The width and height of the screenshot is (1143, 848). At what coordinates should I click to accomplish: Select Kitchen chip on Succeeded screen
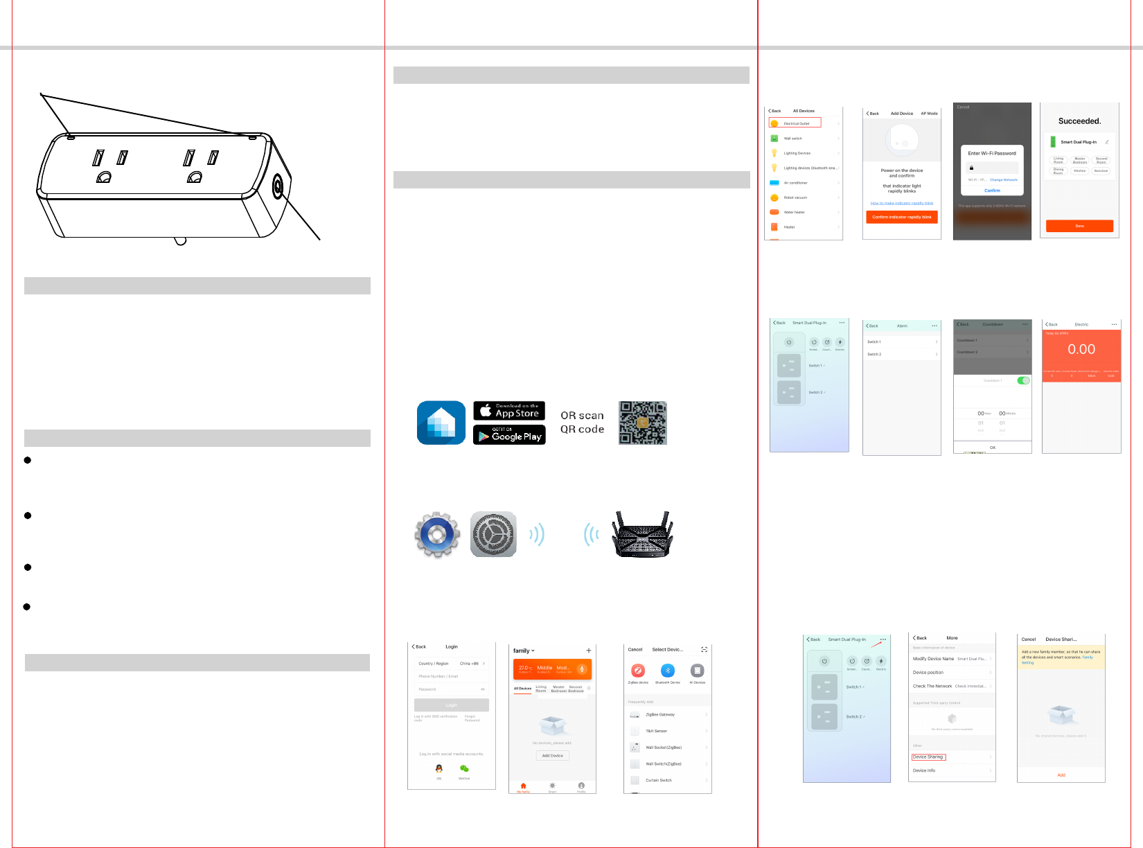tap(1080, 170)
